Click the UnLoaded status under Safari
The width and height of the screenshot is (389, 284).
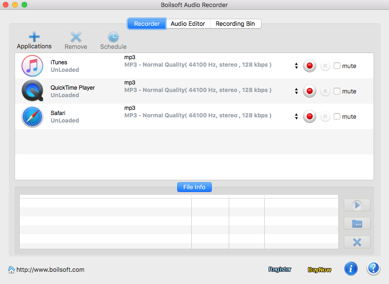[x=65, y=121]
